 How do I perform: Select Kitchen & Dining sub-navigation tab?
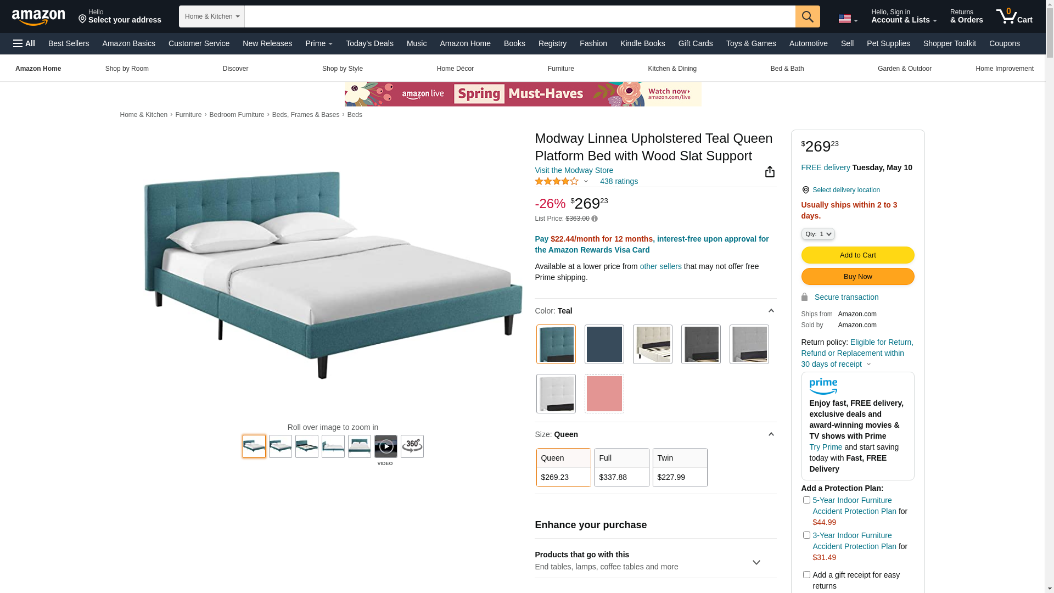[x=672, y=69]
